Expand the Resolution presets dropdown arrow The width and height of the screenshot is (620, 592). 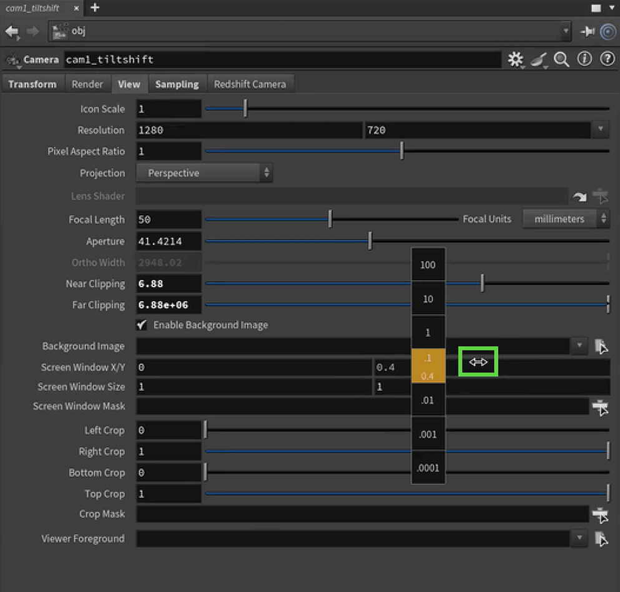point(599,130)
